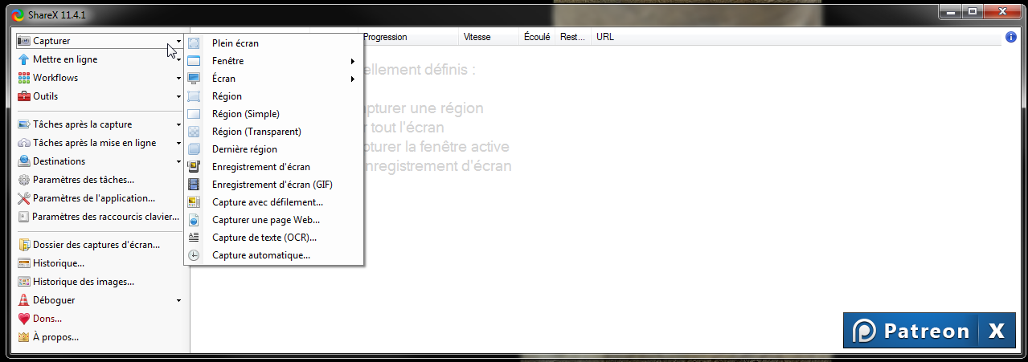
Task: Click the Écran monitor icon
Action: click(194, 79)
